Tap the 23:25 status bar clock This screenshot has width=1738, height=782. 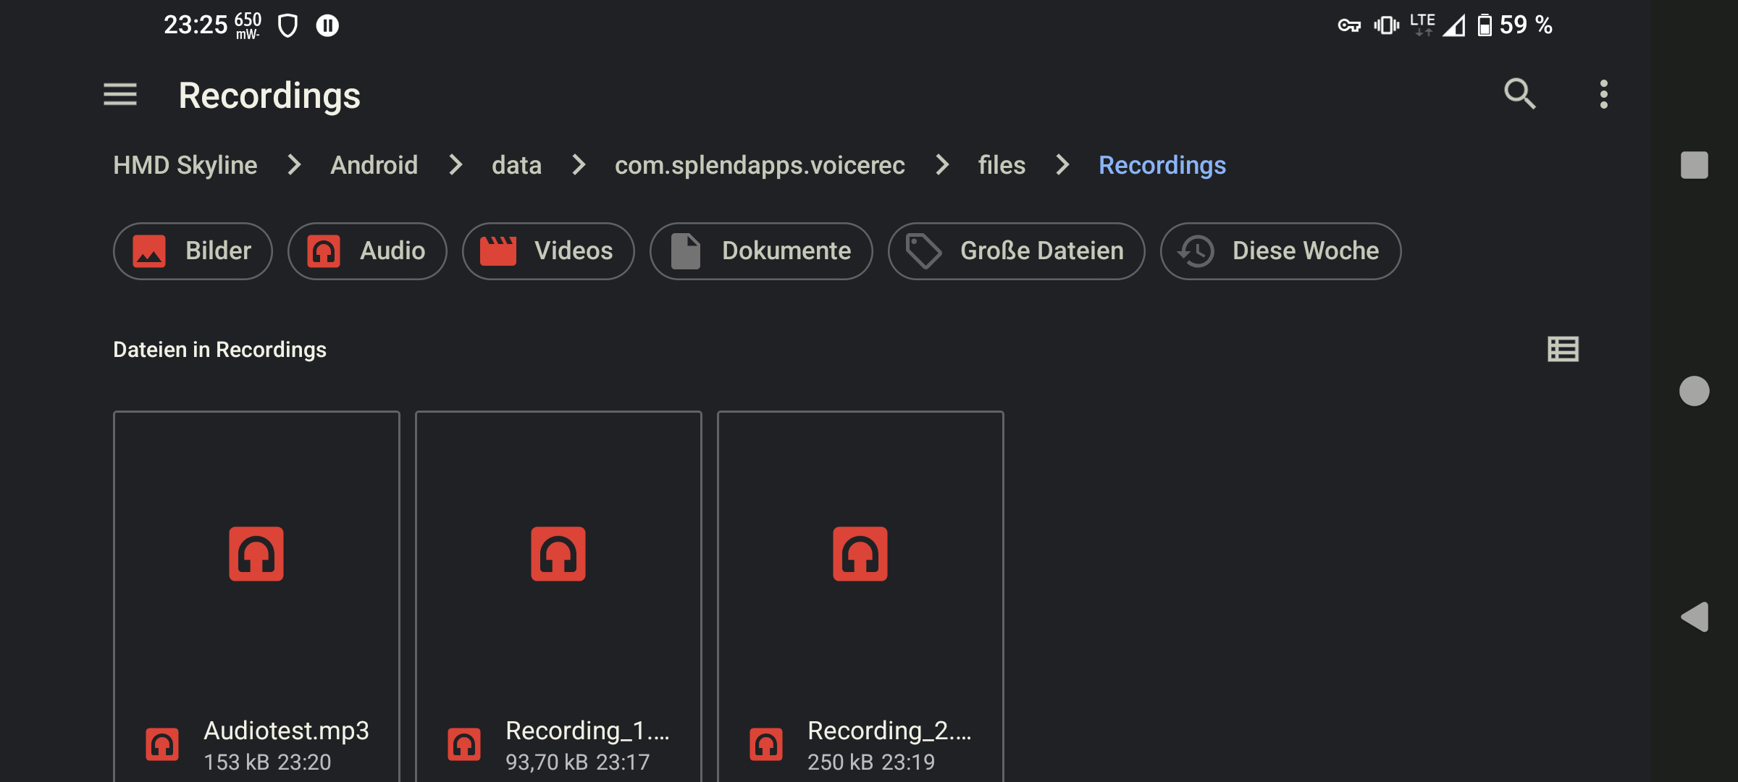click(196, 25)
